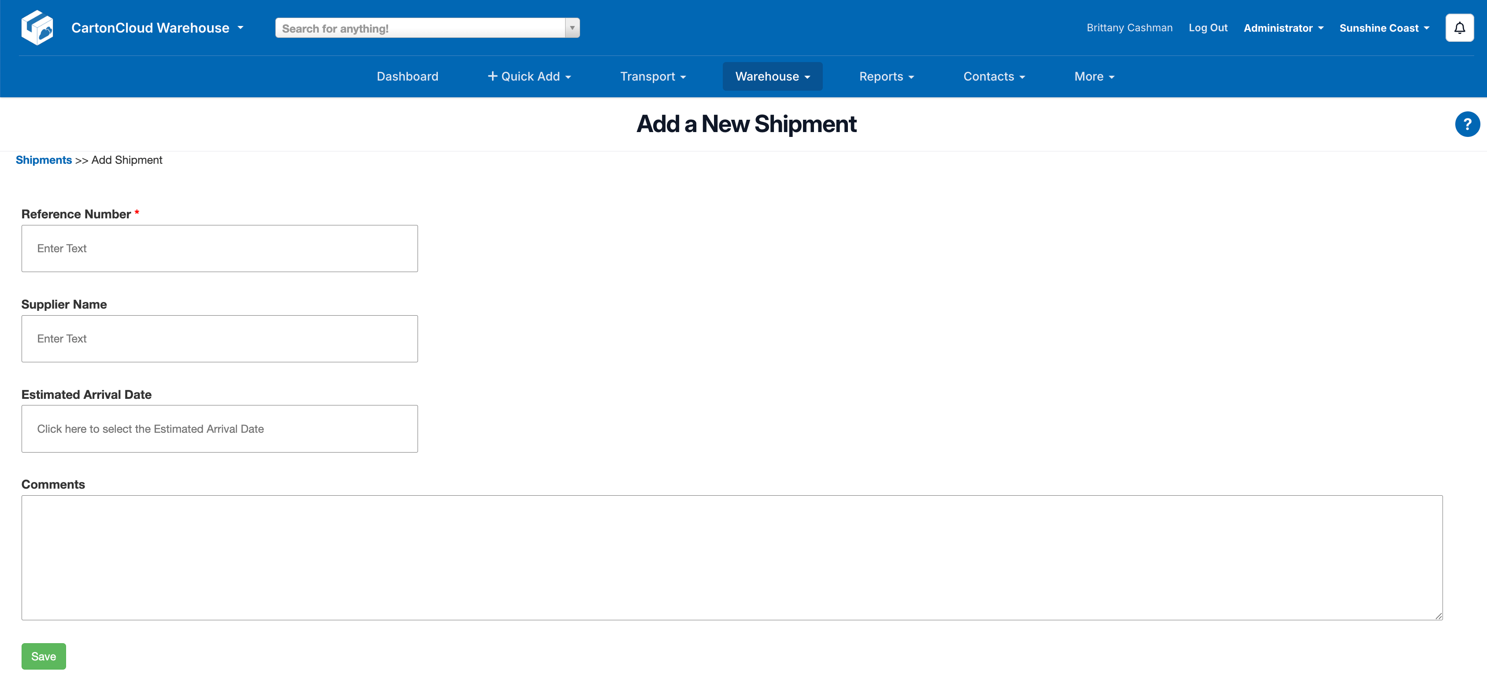
Task: Expand the More menu
Action: click(1094, 76)
